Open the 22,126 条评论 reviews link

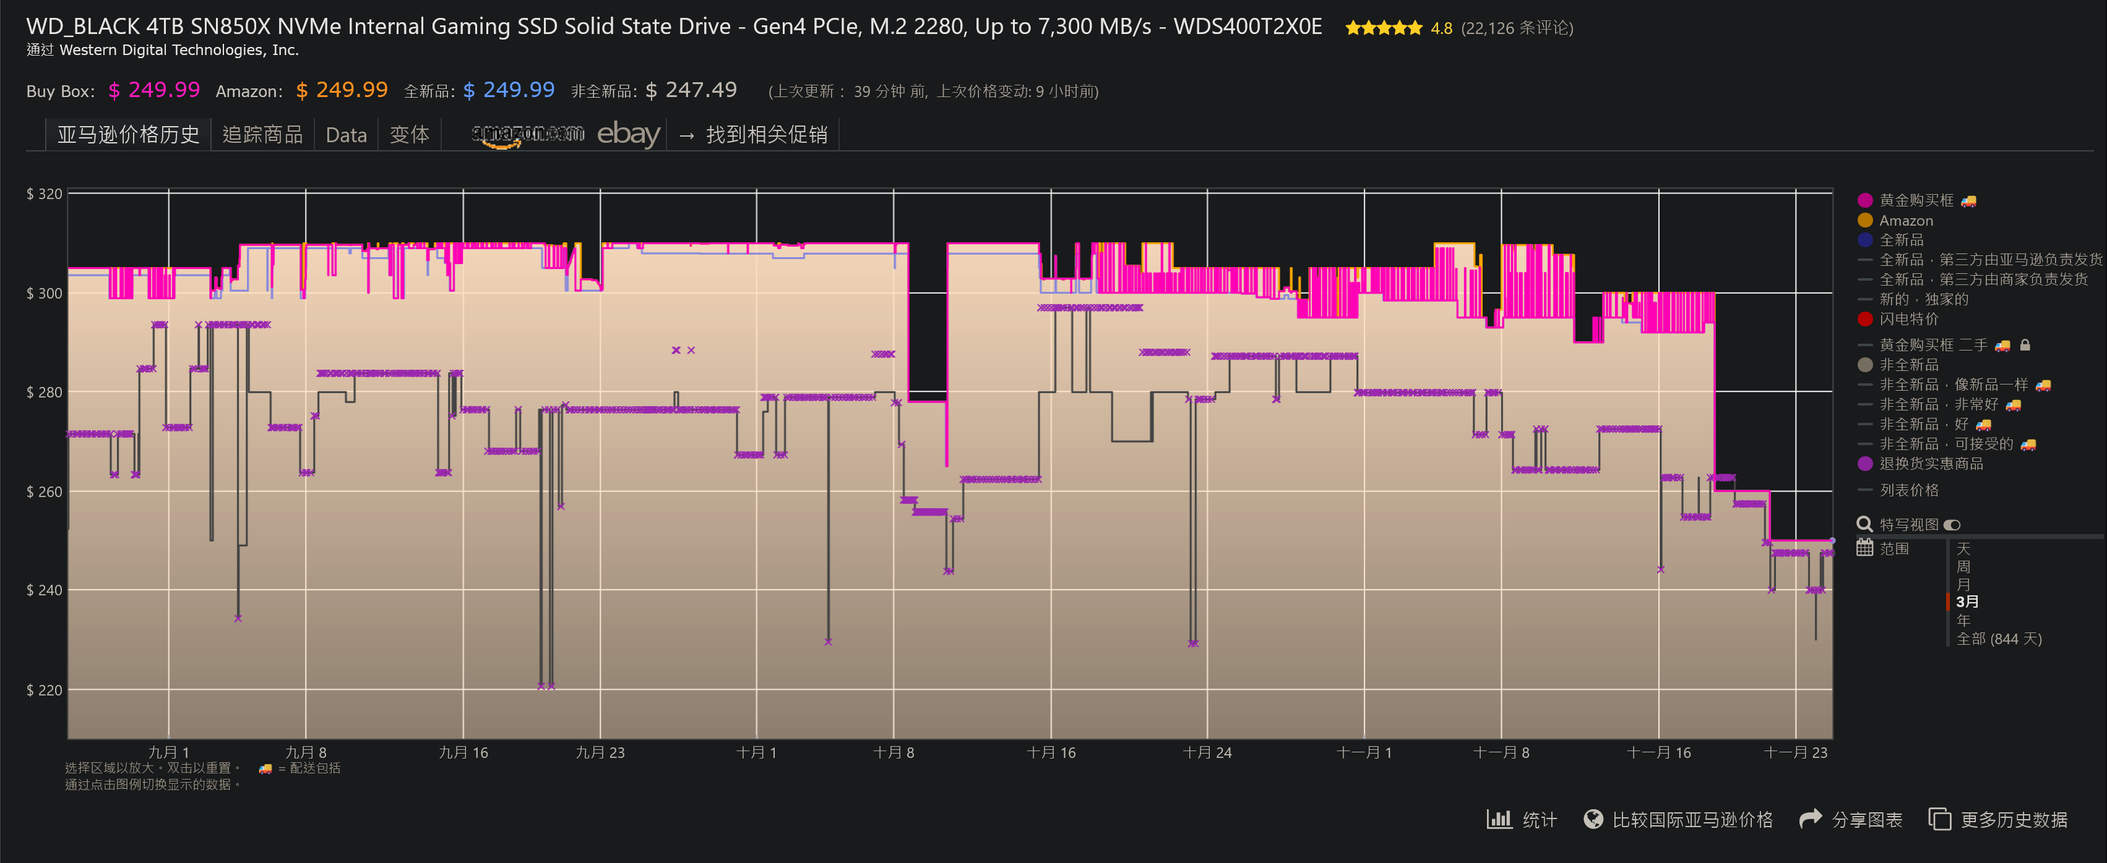1517,28
